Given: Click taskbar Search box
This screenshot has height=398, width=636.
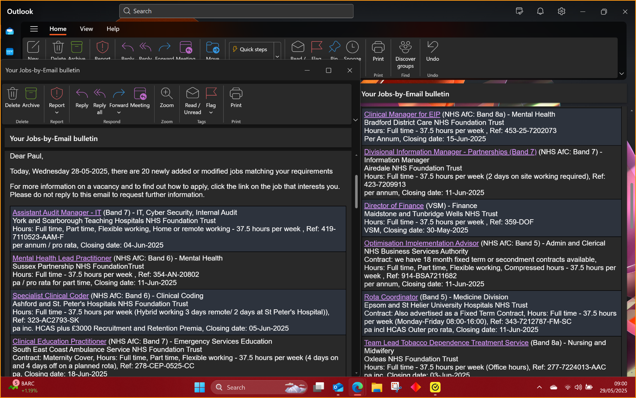Looking at the screenshot, I should (259, 387).
